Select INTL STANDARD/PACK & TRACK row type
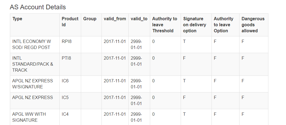 pyautogui.click(x=33, y=64)
